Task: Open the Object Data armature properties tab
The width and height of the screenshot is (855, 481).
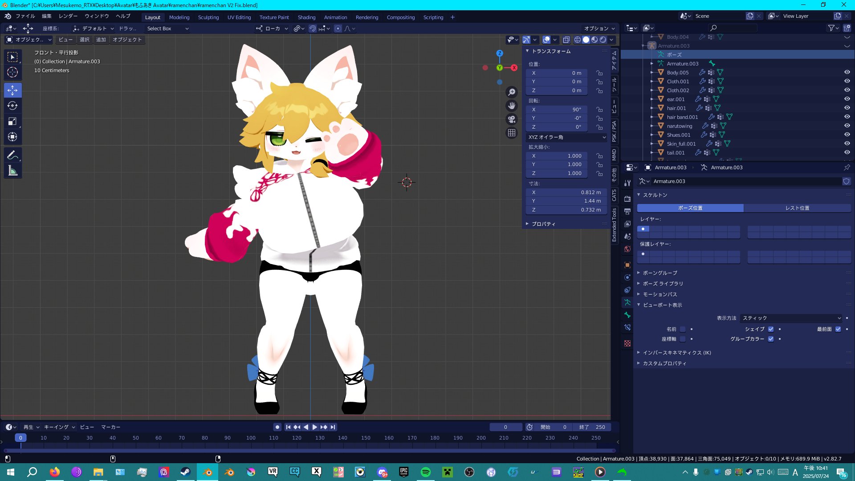Action: click(x=627, y=302)
